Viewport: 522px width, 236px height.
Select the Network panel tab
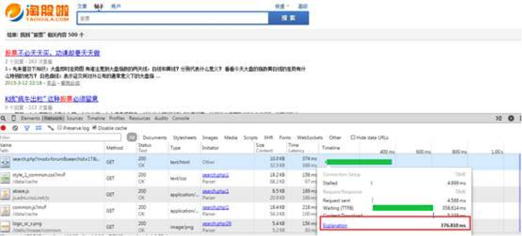coord(53,119)
